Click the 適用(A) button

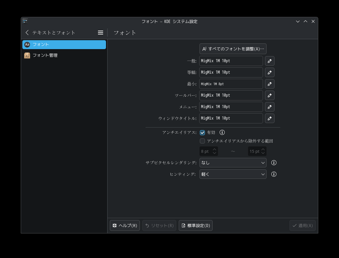303,225
